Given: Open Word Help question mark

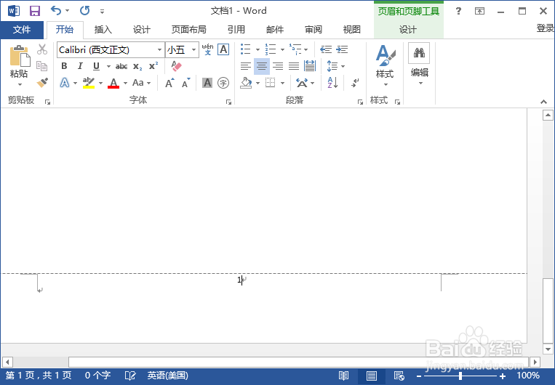Looking at the screenshot, I should click(458, 11).
